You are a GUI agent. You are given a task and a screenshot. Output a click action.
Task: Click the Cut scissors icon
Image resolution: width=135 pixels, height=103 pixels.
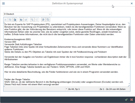[5, 20]
